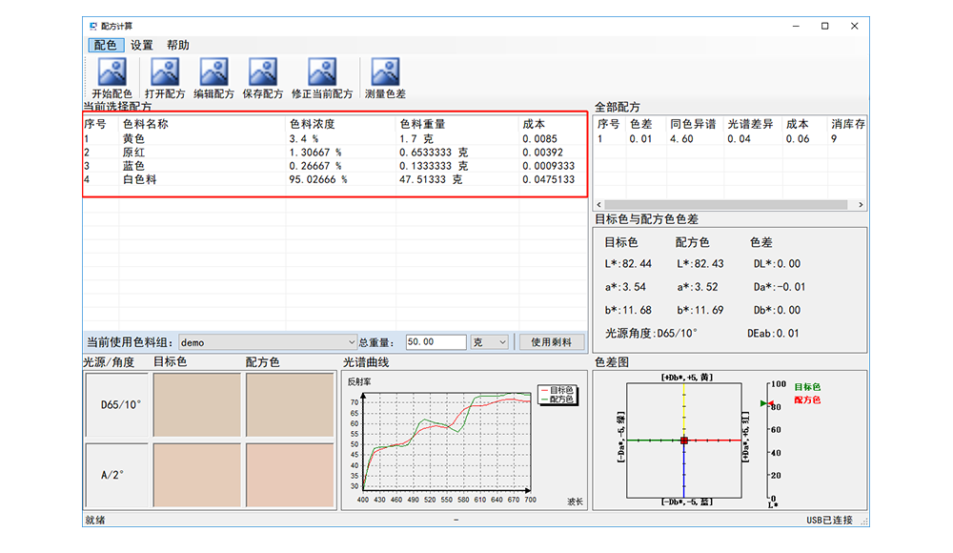
Task: Click the 色料重量 column header
Action: pos(422,124)
